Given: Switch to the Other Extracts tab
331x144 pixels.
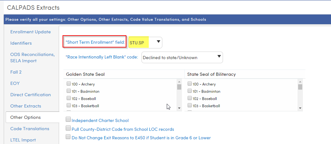Looking at the screenshot, I should 26,106.
